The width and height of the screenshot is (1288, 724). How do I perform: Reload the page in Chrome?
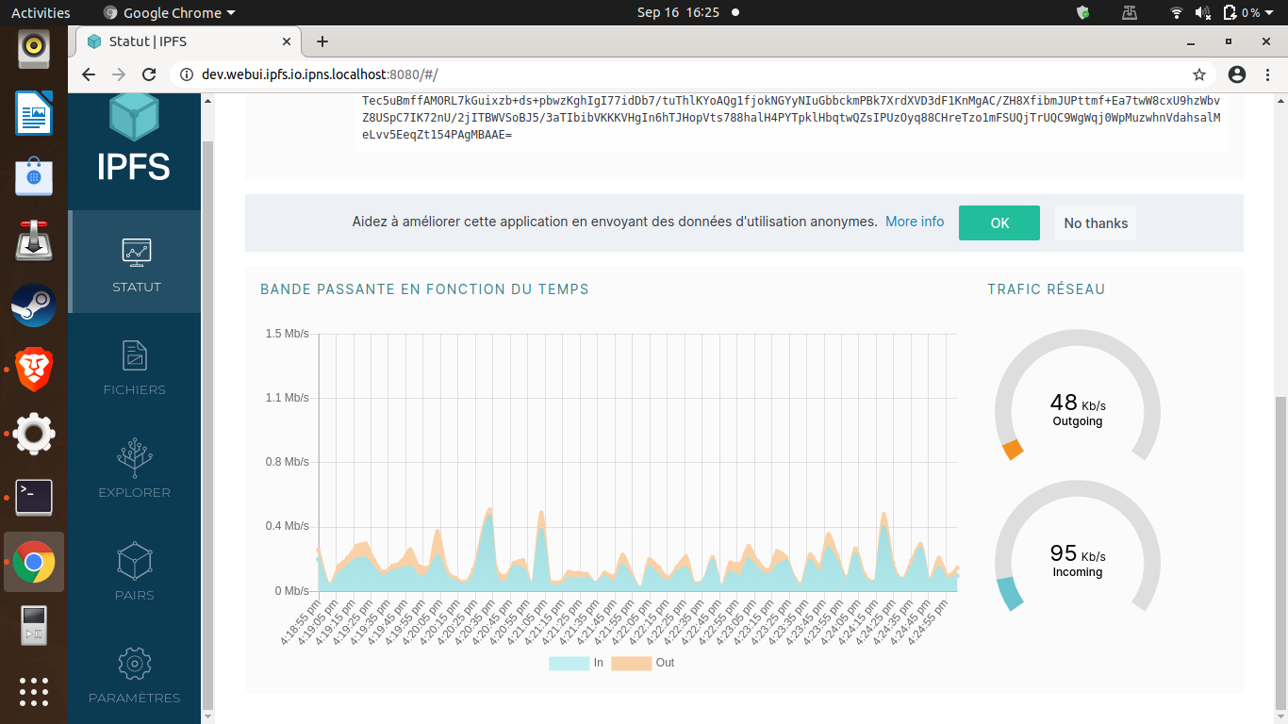pos(149,74)
